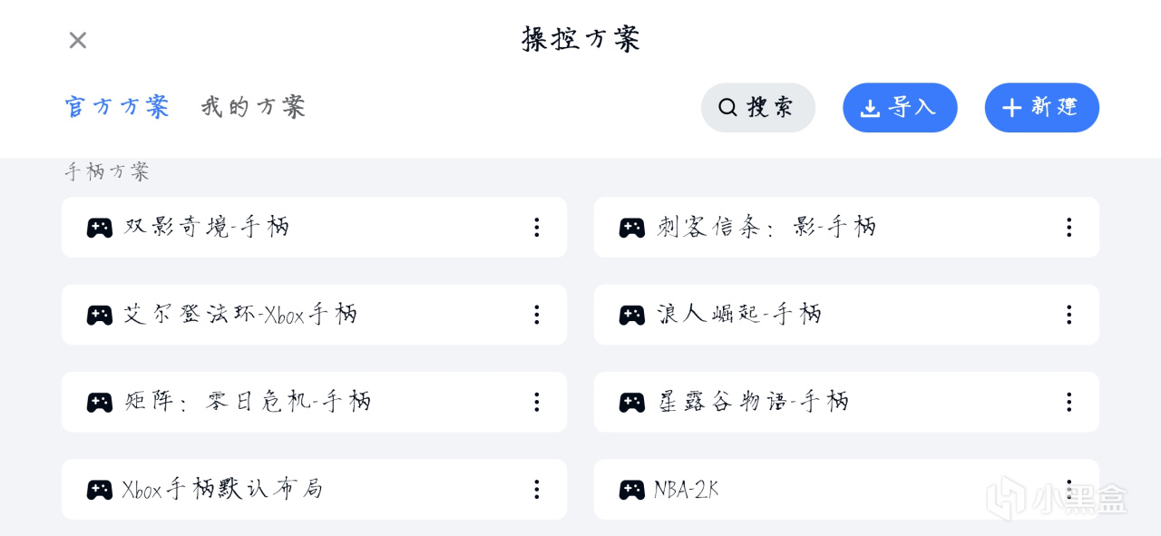Select the 浪人崛起-手柄 scheme
Screen dimensions: 1161x536
pyautogui.click(x=846, y=315)
